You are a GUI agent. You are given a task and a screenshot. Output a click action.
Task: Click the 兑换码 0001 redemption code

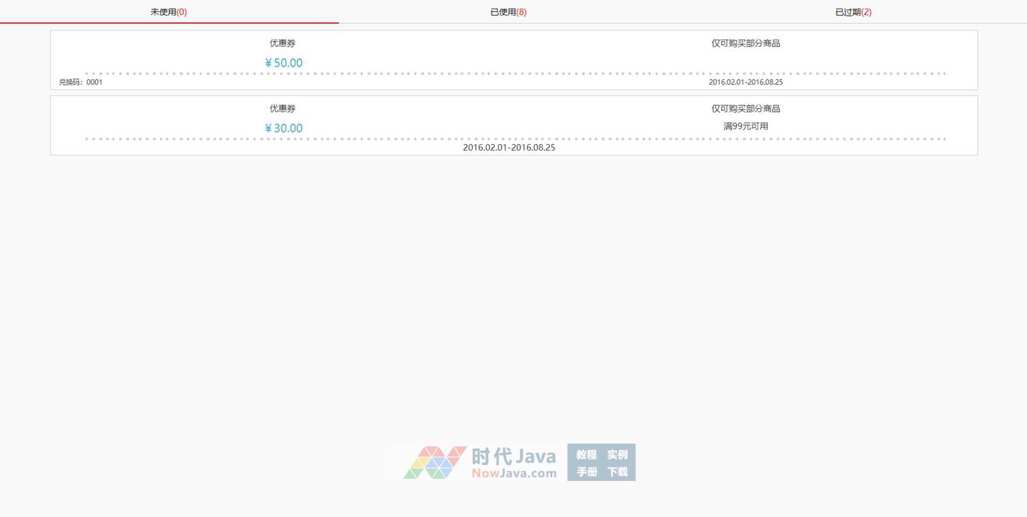(x=81, y=82)
